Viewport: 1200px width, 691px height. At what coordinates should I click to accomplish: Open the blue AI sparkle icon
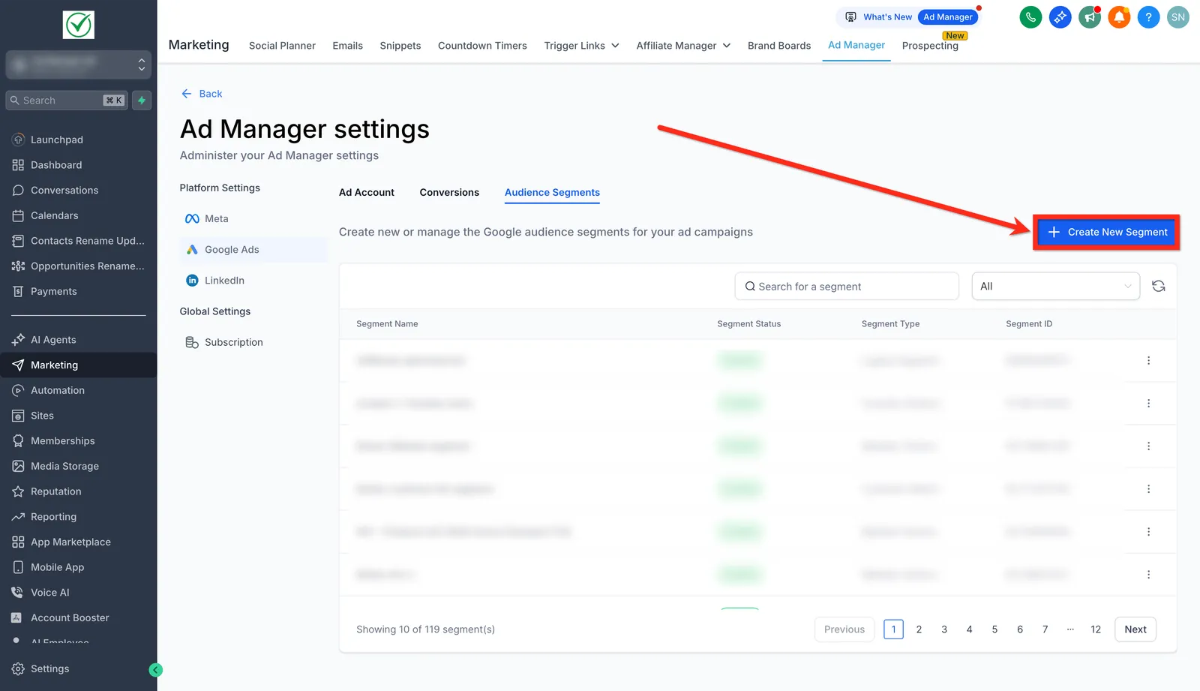tap(1060, 17)
